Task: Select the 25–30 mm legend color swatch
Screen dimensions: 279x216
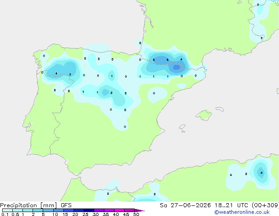Action: [x=88, y=210]
